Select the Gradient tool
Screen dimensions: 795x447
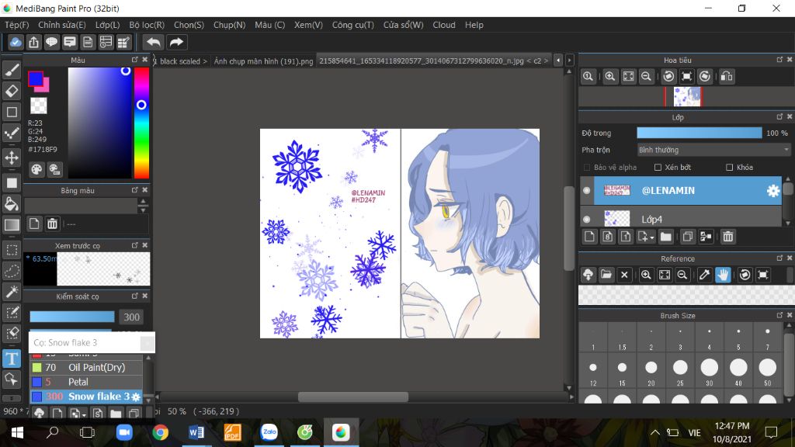(12, 224)
